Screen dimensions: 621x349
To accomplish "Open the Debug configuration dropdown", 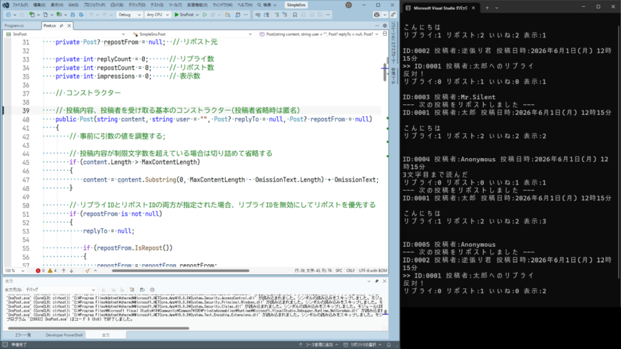I will click(x=129, y=15).
